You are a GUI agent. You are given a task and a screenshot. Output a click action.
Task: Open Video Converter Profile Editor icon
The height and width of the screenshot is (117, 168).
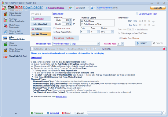[x=5, y=50]
